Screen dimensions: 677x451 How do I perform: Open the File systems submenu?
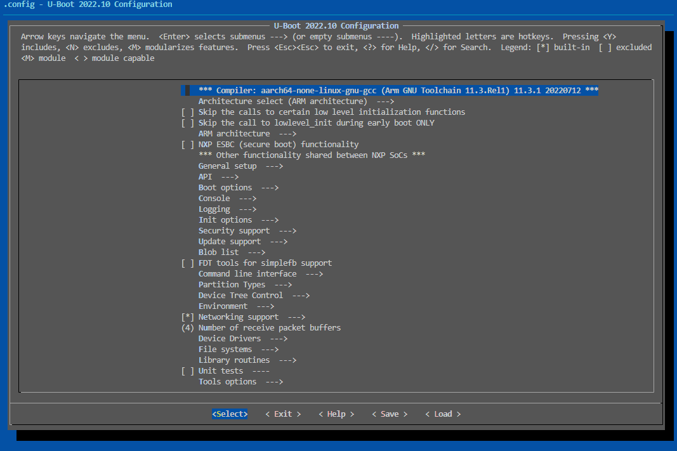[239, 350]
